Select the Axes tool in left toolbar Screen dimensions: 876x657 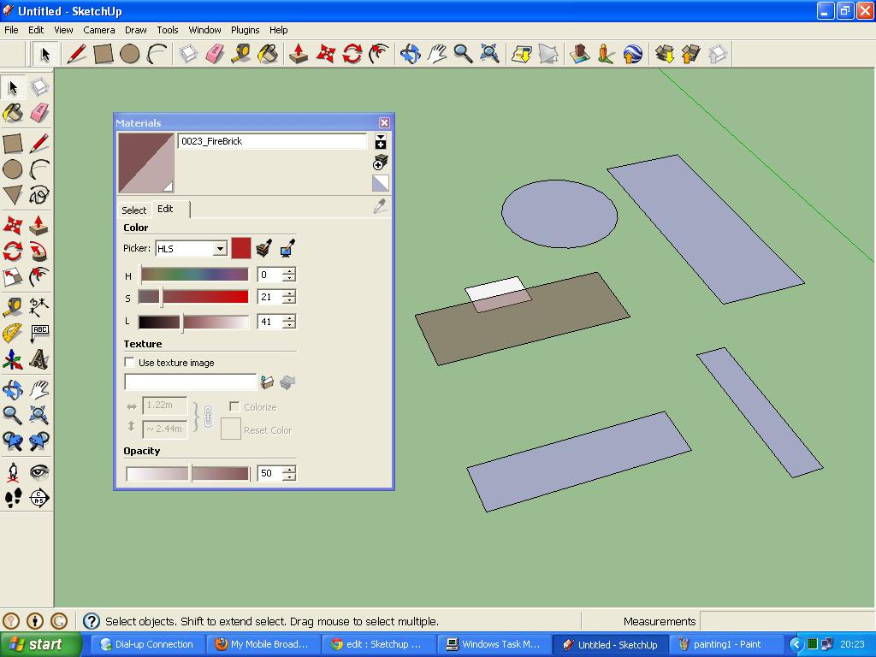pyautogui.click(x=13, y=360)
